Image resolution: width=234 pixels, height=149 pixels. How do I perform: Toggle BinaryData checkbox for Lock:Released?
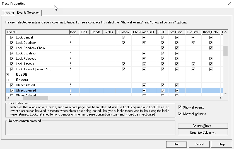[211, 59]
